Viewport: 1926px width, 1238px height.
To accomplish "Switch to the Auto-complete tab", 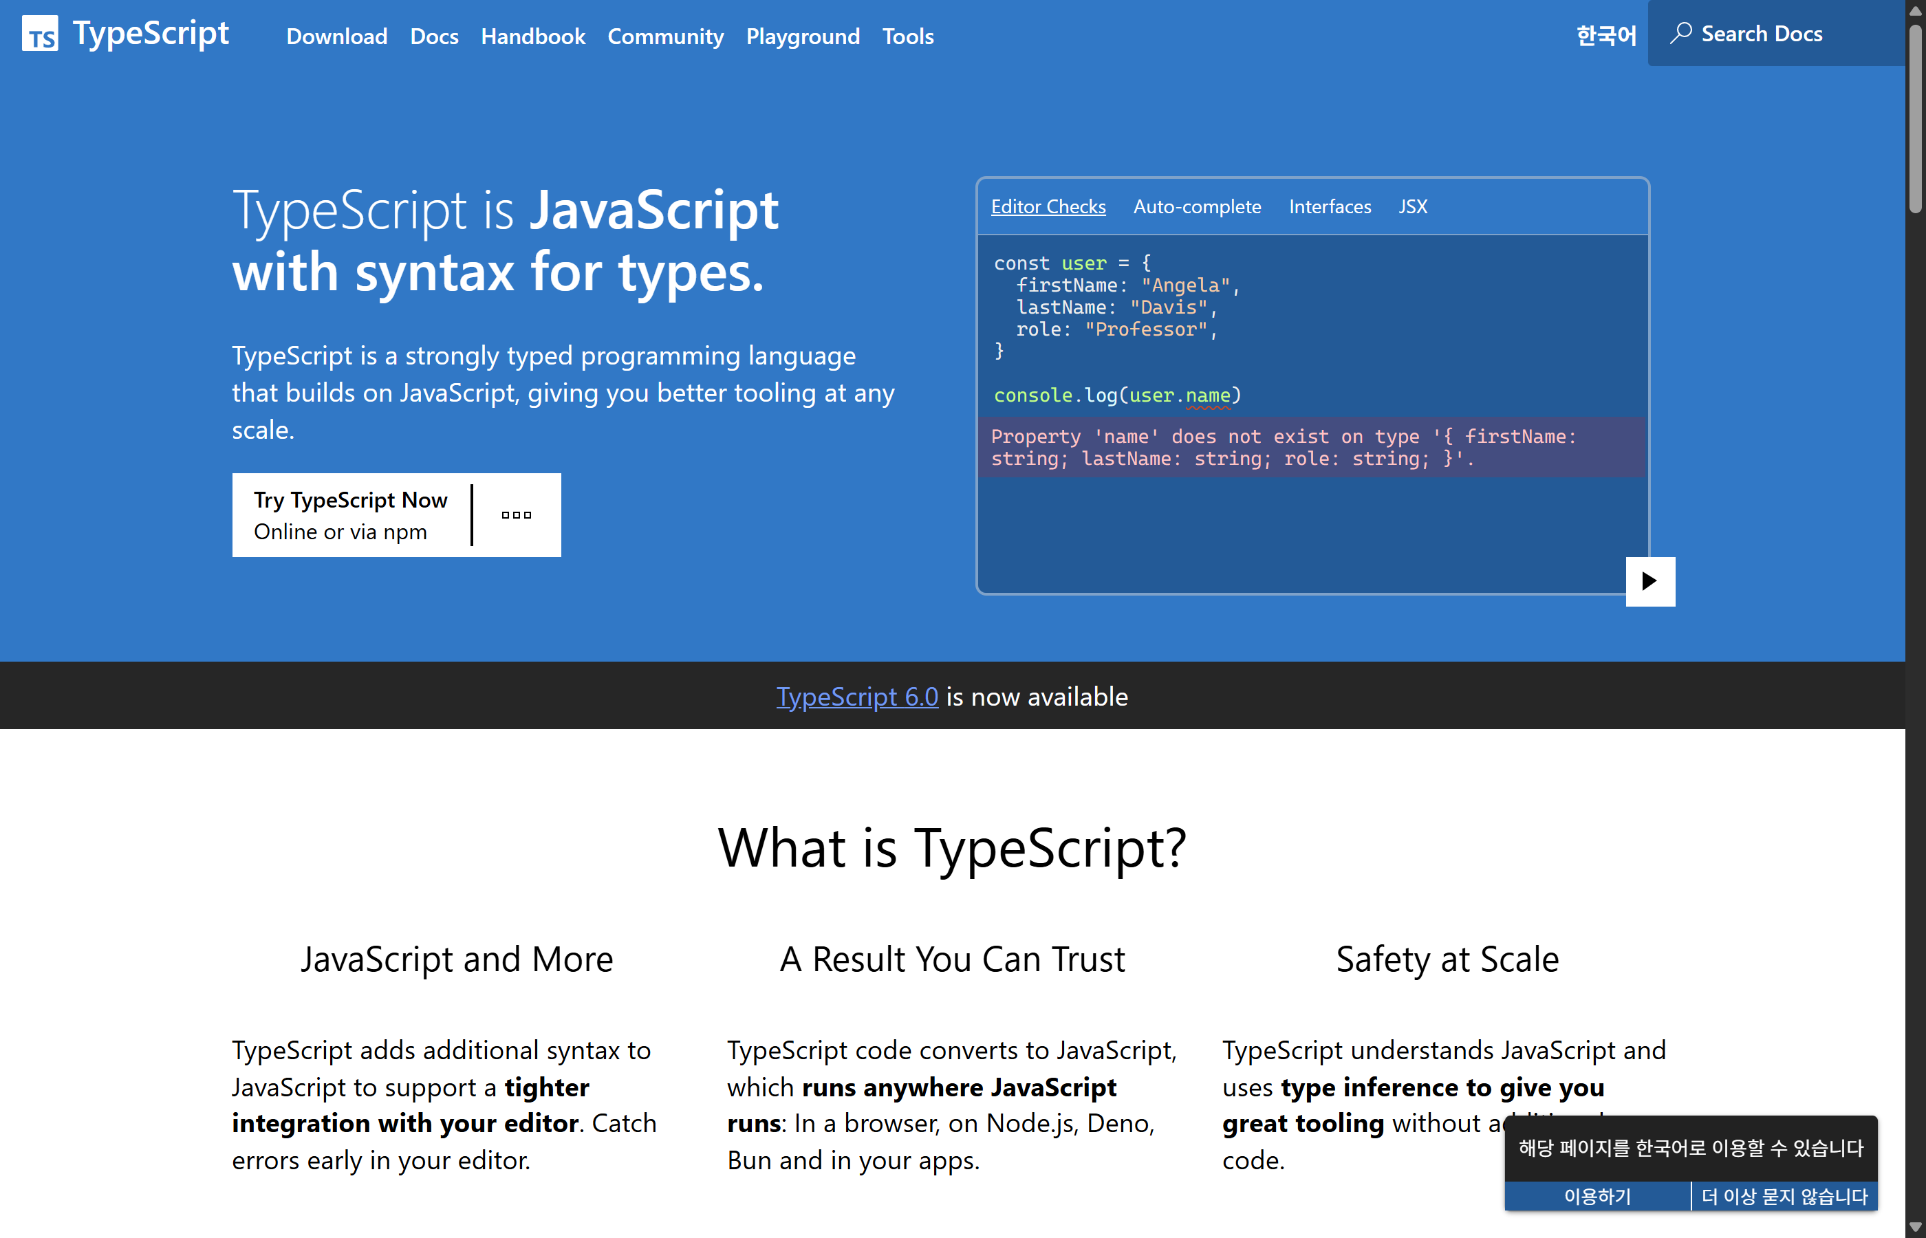I will tap(1197, 206).
